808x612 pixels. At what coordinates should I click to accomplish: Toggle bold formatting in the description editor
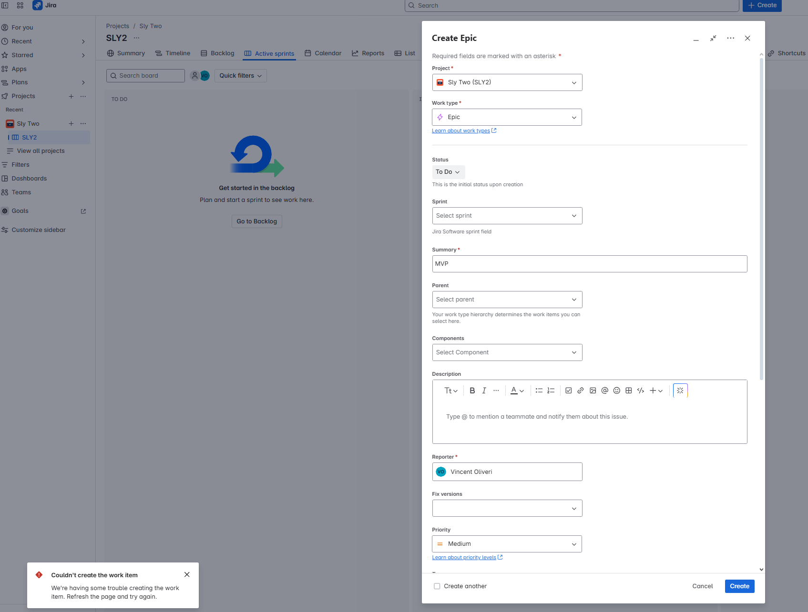coord(472,391)
